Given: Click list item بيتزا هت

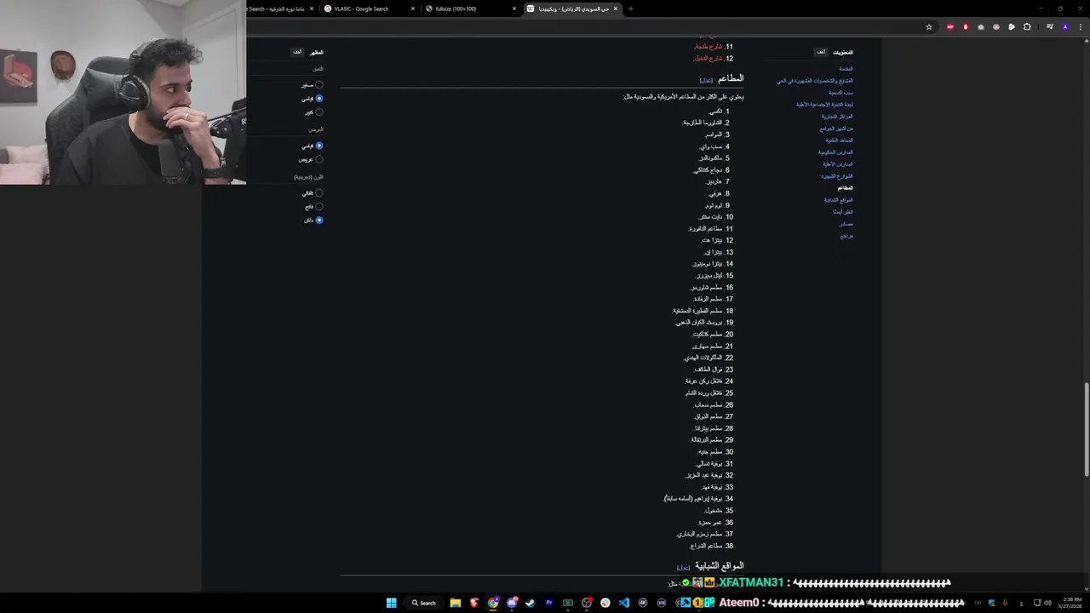Looking at the screenshot, I should (x=712, y=241).
